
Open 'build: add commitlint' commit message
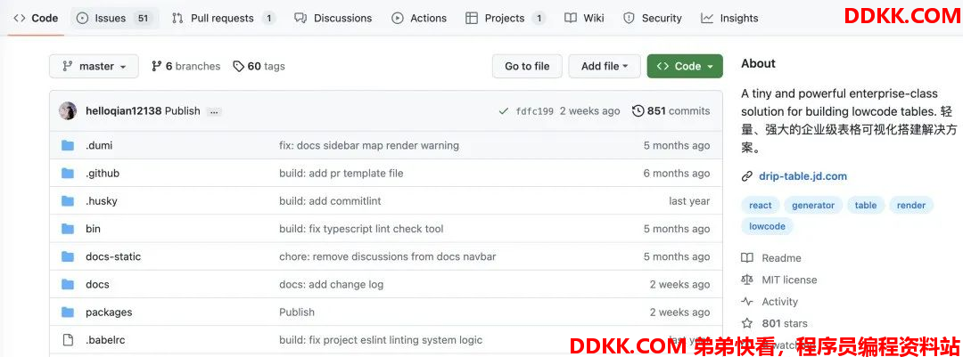coord(330,201)
